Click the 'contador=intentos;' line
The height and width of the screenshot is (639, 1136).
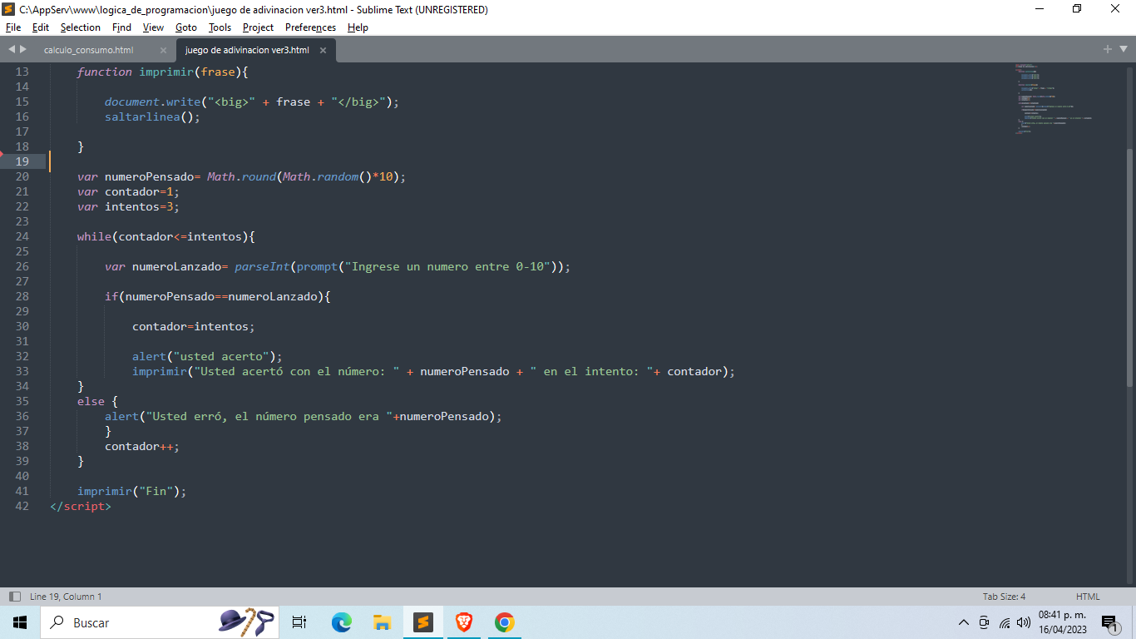[194, 326]
